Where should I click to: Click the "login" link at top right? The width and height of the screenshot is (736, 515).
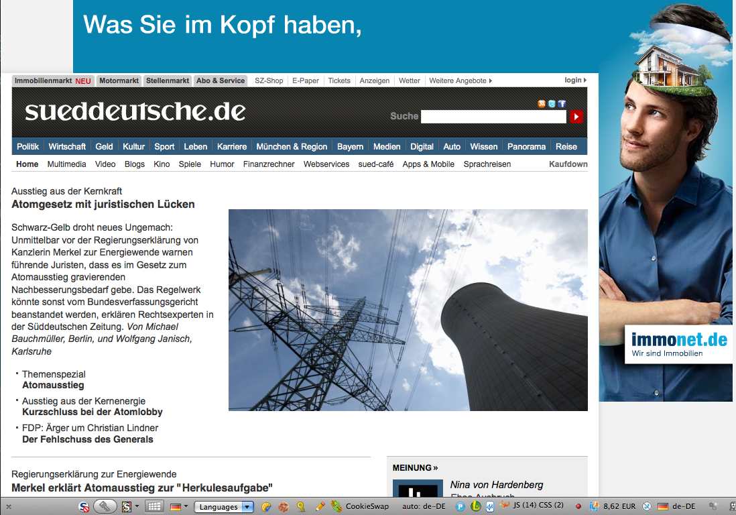[x=573, y=80]
